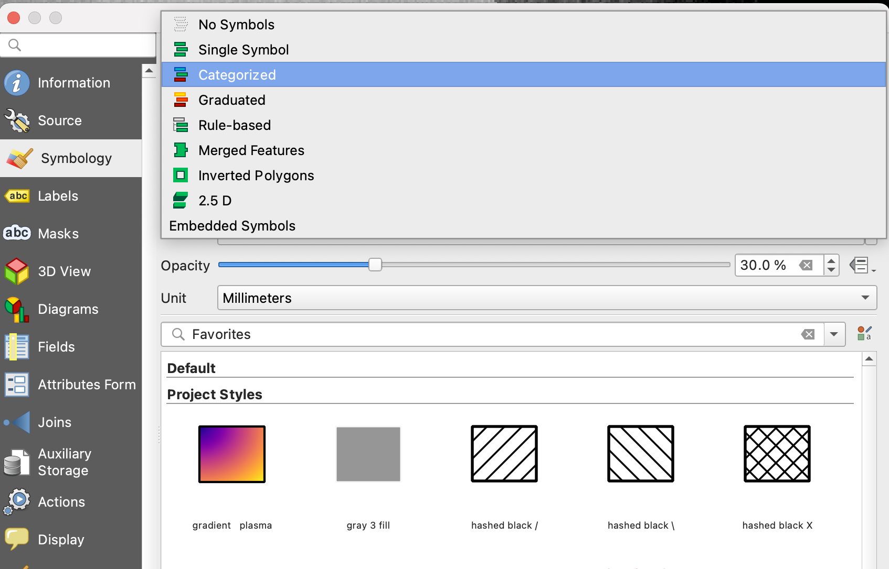Open the Unit Millimeters dropdown
The height and width of the screenshot is (569, 889).
547,298
